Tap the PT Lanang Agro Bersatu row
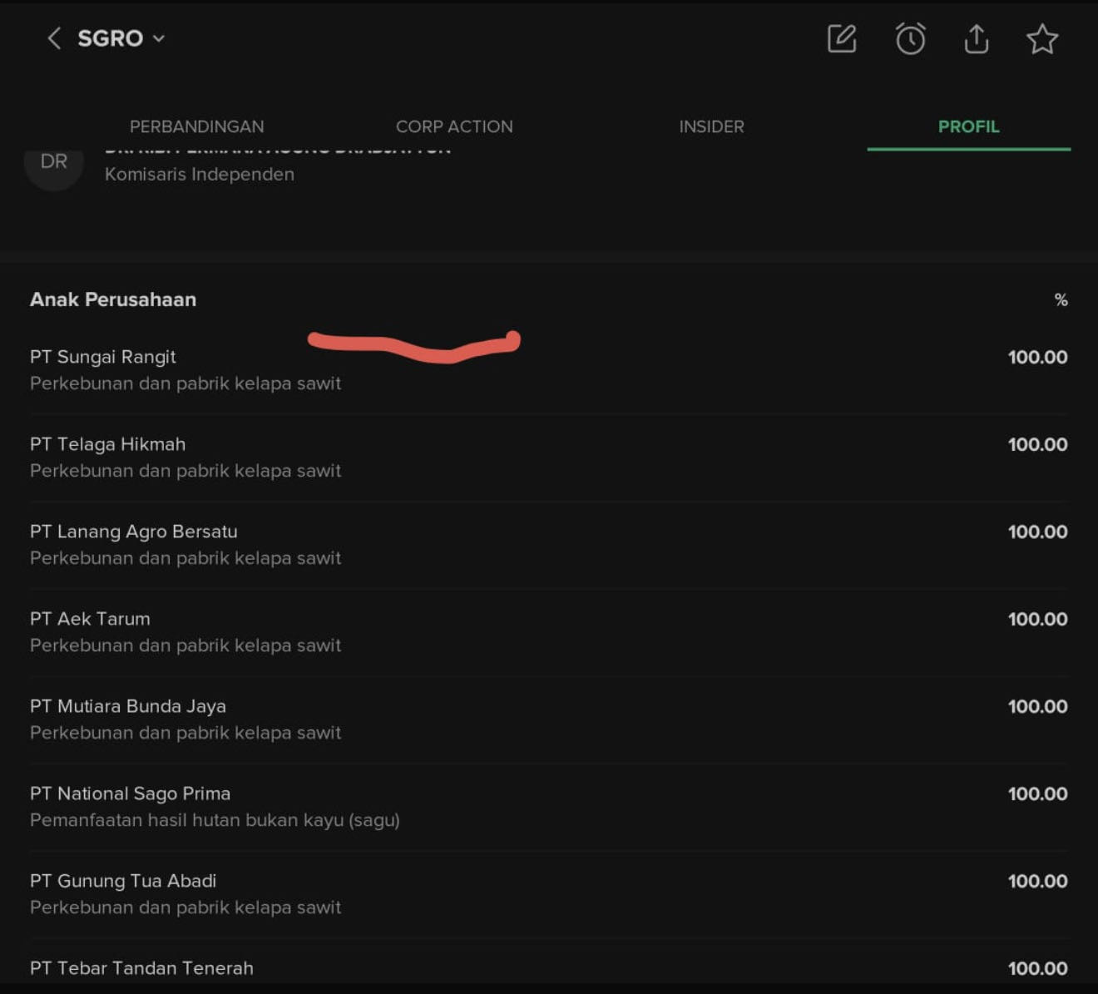The width and height of the screenshot is (1098, 994). [134, 532]
